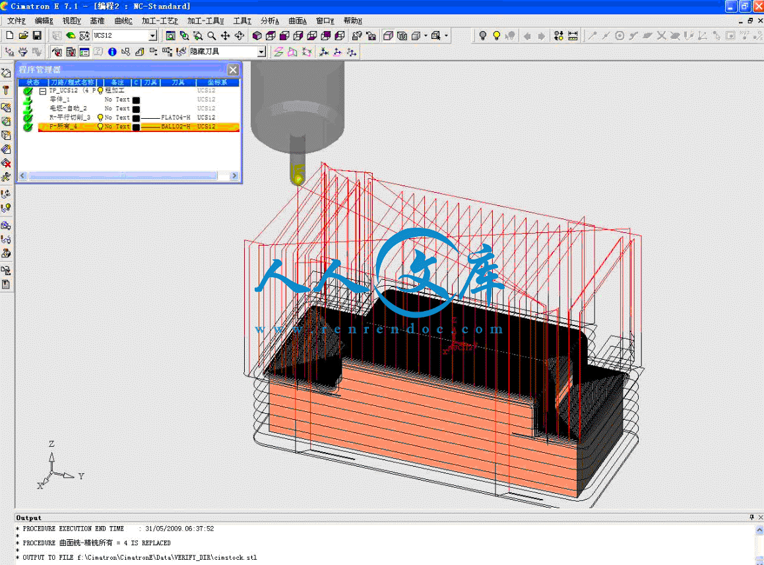Select the F-所有_4 procedure row
The height and width of the screenshot is (565, 764).
point(139,127)
